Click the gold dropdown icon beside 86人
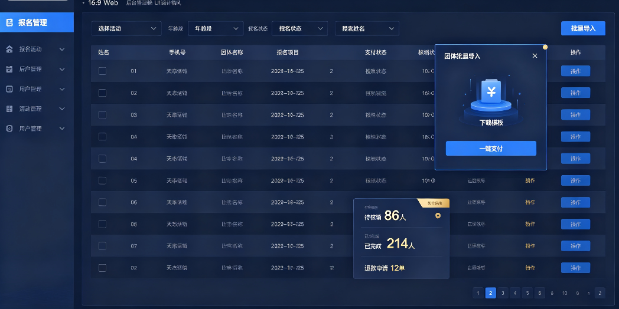 (438, 216)
